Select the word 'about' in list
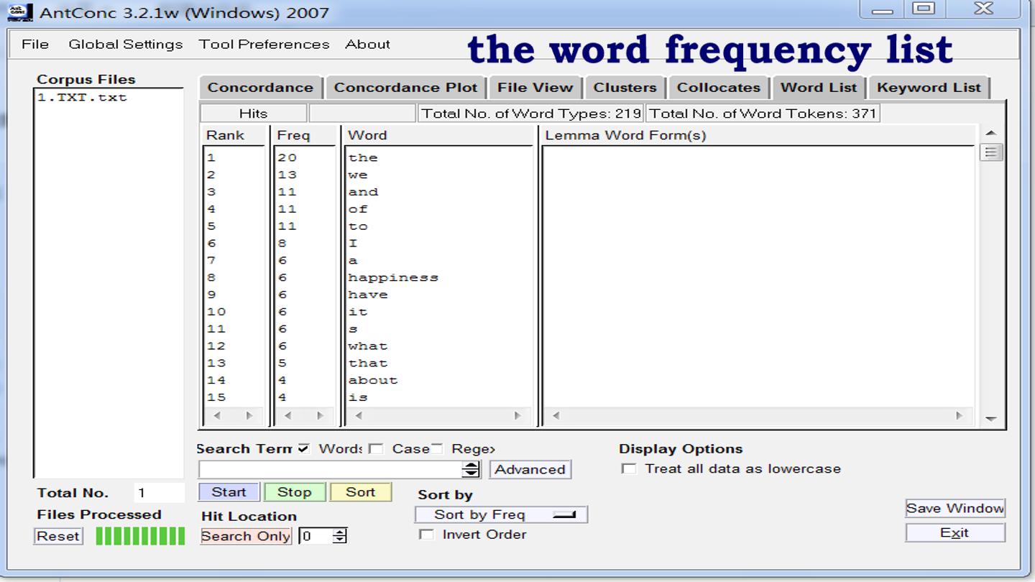This screenshot has width=1035, height=582. pyautogui.click(x=373, y=380)
